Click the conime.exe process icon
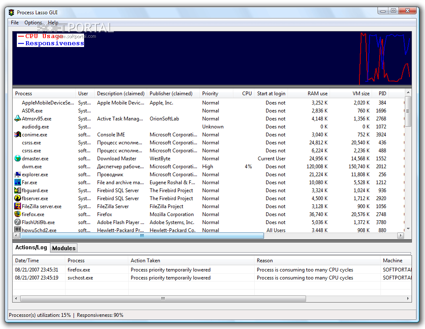 coord(18,134)
